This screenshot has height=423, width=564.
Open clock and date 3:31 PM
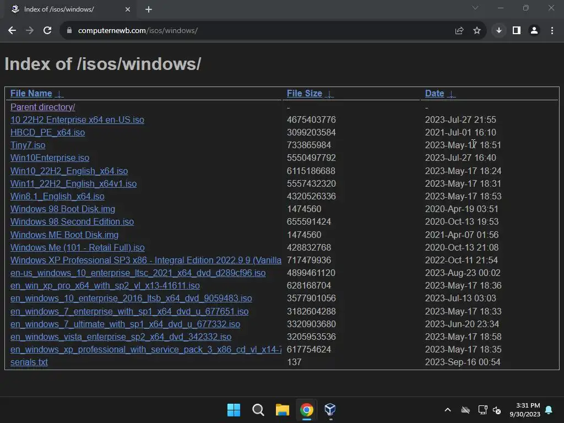click(x=525, y=410)
